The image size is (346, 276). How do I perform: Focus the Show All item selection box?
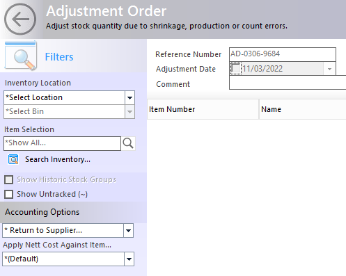(62, 143)
